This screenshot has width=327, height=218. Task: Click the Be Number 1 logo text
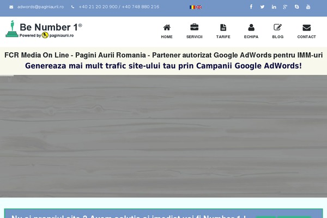(51, 27)
